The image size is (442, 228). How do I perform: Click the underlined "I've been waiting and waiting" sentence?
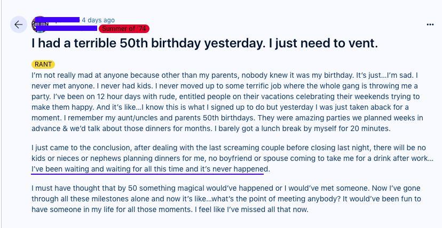tap(151, 169)
